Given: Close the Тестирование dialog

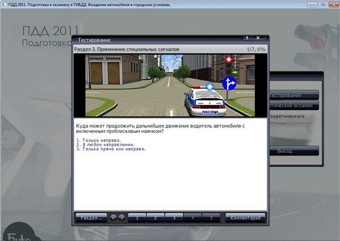Looking at the screenshot, I should tap(258, 38).
